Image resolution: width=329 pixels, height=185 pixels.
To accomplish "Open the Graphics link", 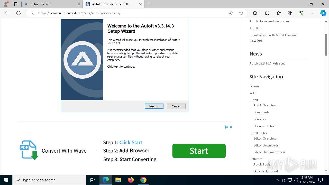I will pos(260,119).
